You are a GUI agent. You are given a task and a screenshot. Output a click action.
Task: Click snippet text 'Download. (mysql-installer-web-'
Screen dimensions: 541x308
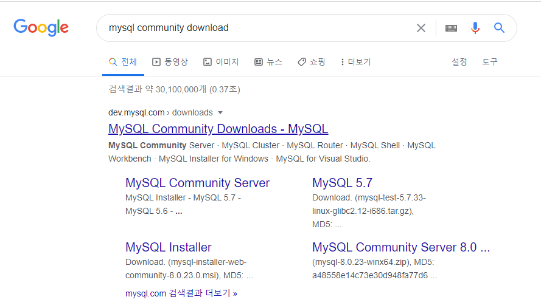186,262
